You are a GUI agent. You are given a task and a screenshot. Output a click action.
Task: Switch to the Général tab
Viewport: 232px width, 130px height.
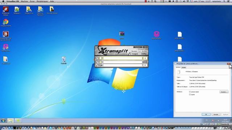point(178,67)
